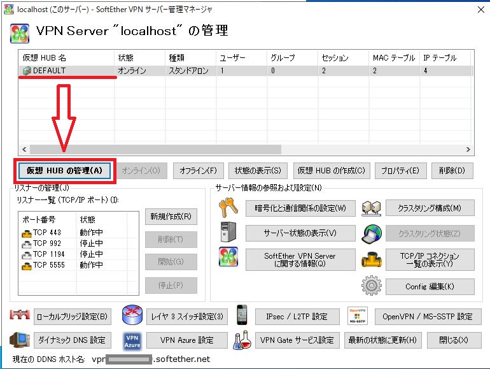Click the TCP 5555 listener icon
490x369 pixels.
[27, 266]
